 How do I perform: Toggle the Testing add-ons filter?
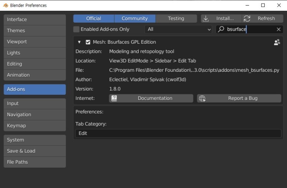click(x=176, y=19)
